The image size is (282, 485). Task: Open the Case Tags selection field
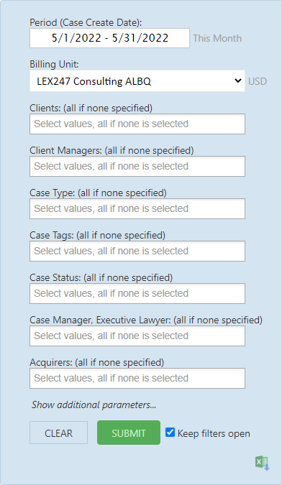coord(137,251)
